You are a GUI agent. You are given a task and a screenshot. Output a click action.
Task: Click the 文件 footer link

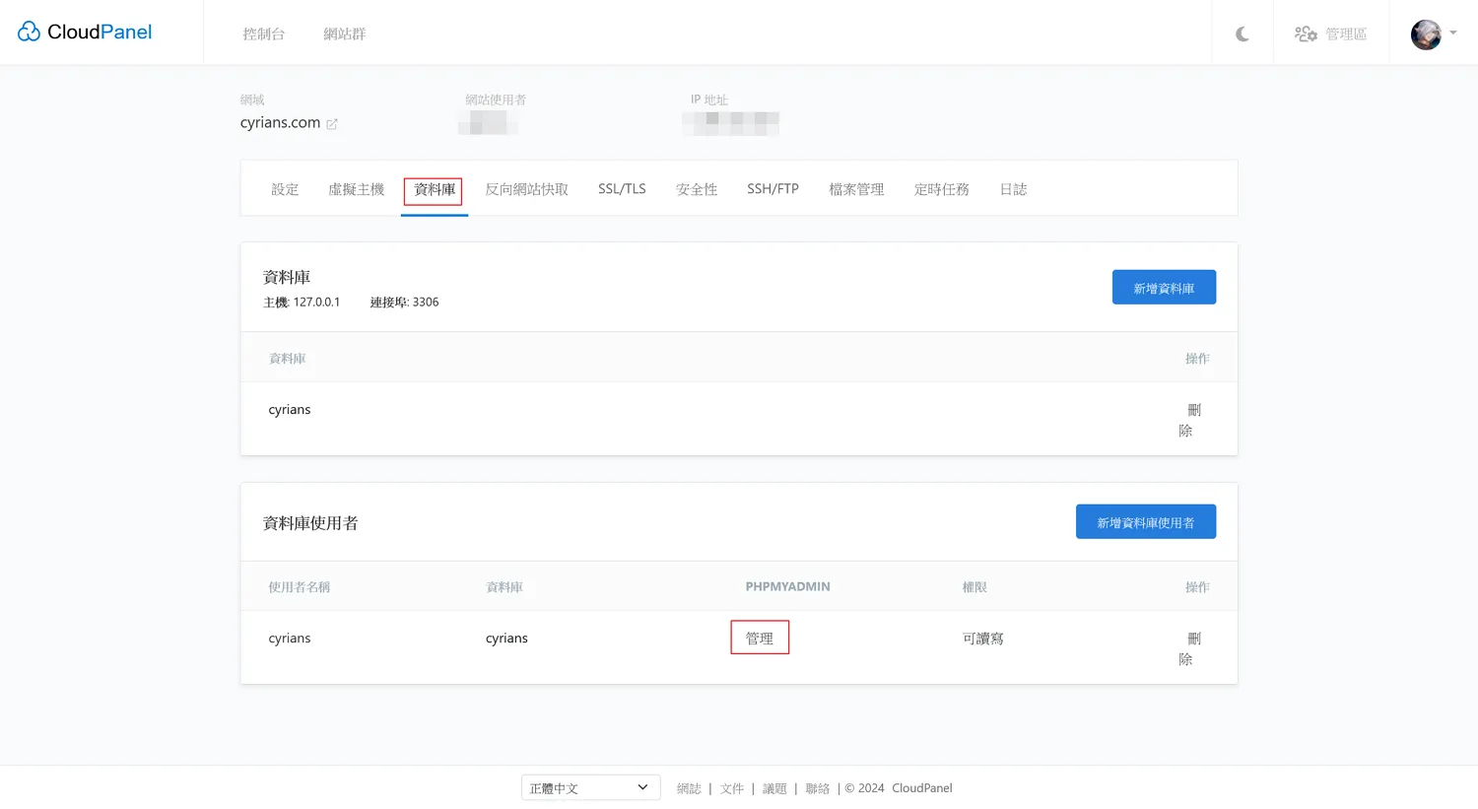pyautogui.click(x=732, y=788)
